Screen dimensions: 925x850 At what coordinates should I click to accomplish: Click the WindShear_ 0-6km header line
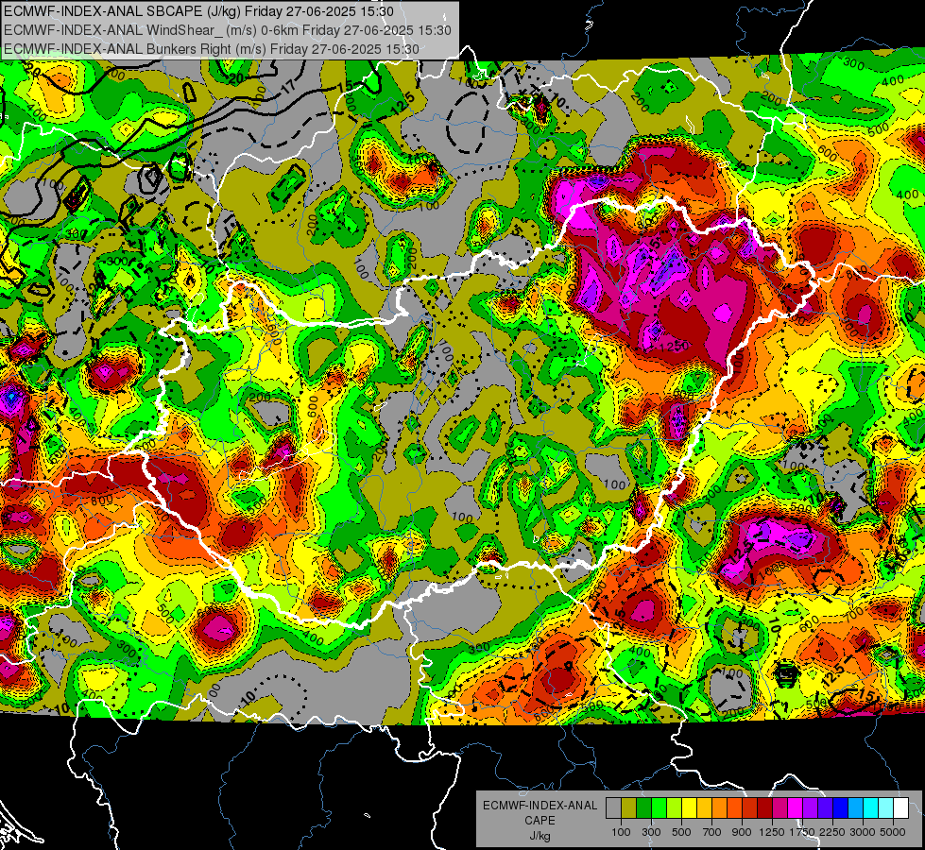[x=228, y=30]
